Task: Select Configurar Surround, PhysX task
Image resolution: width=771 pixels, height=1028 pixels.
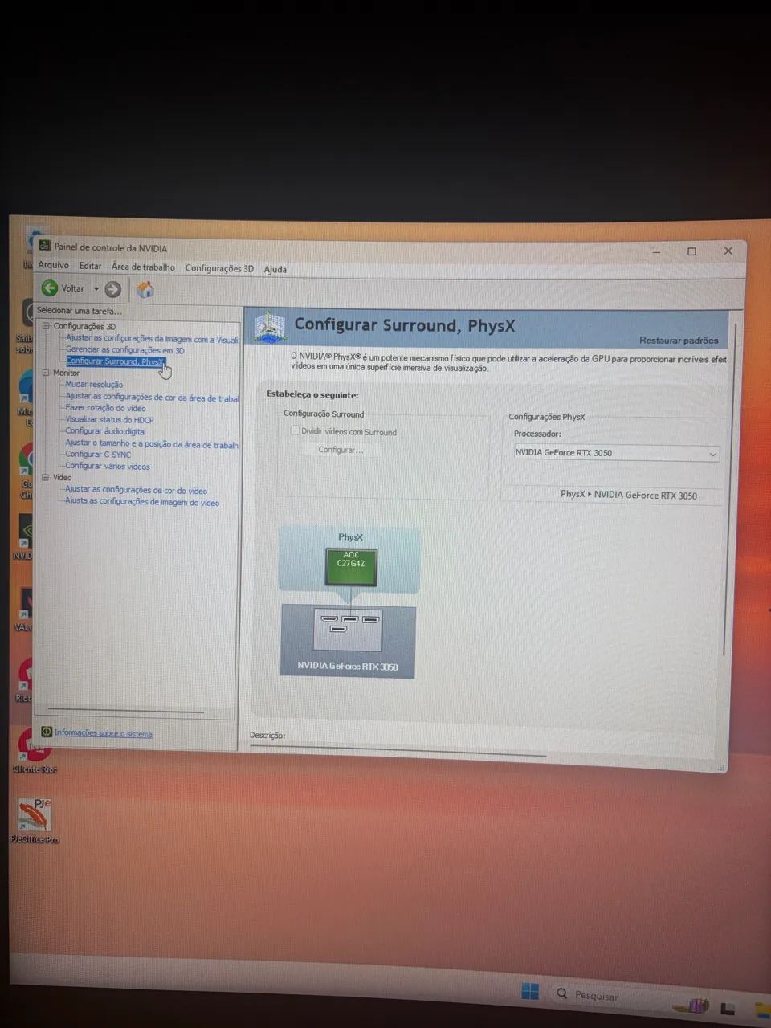Action: pyautogui.click(x=114, y=361)
